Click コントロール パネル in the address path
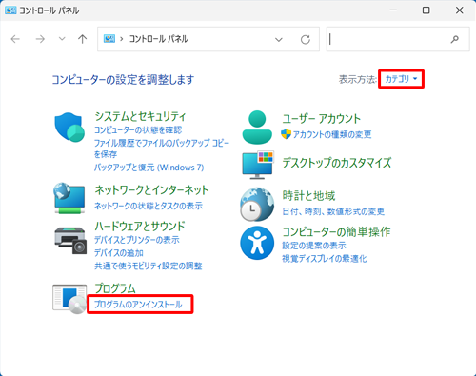476x376 pixels. coord(159,39)
